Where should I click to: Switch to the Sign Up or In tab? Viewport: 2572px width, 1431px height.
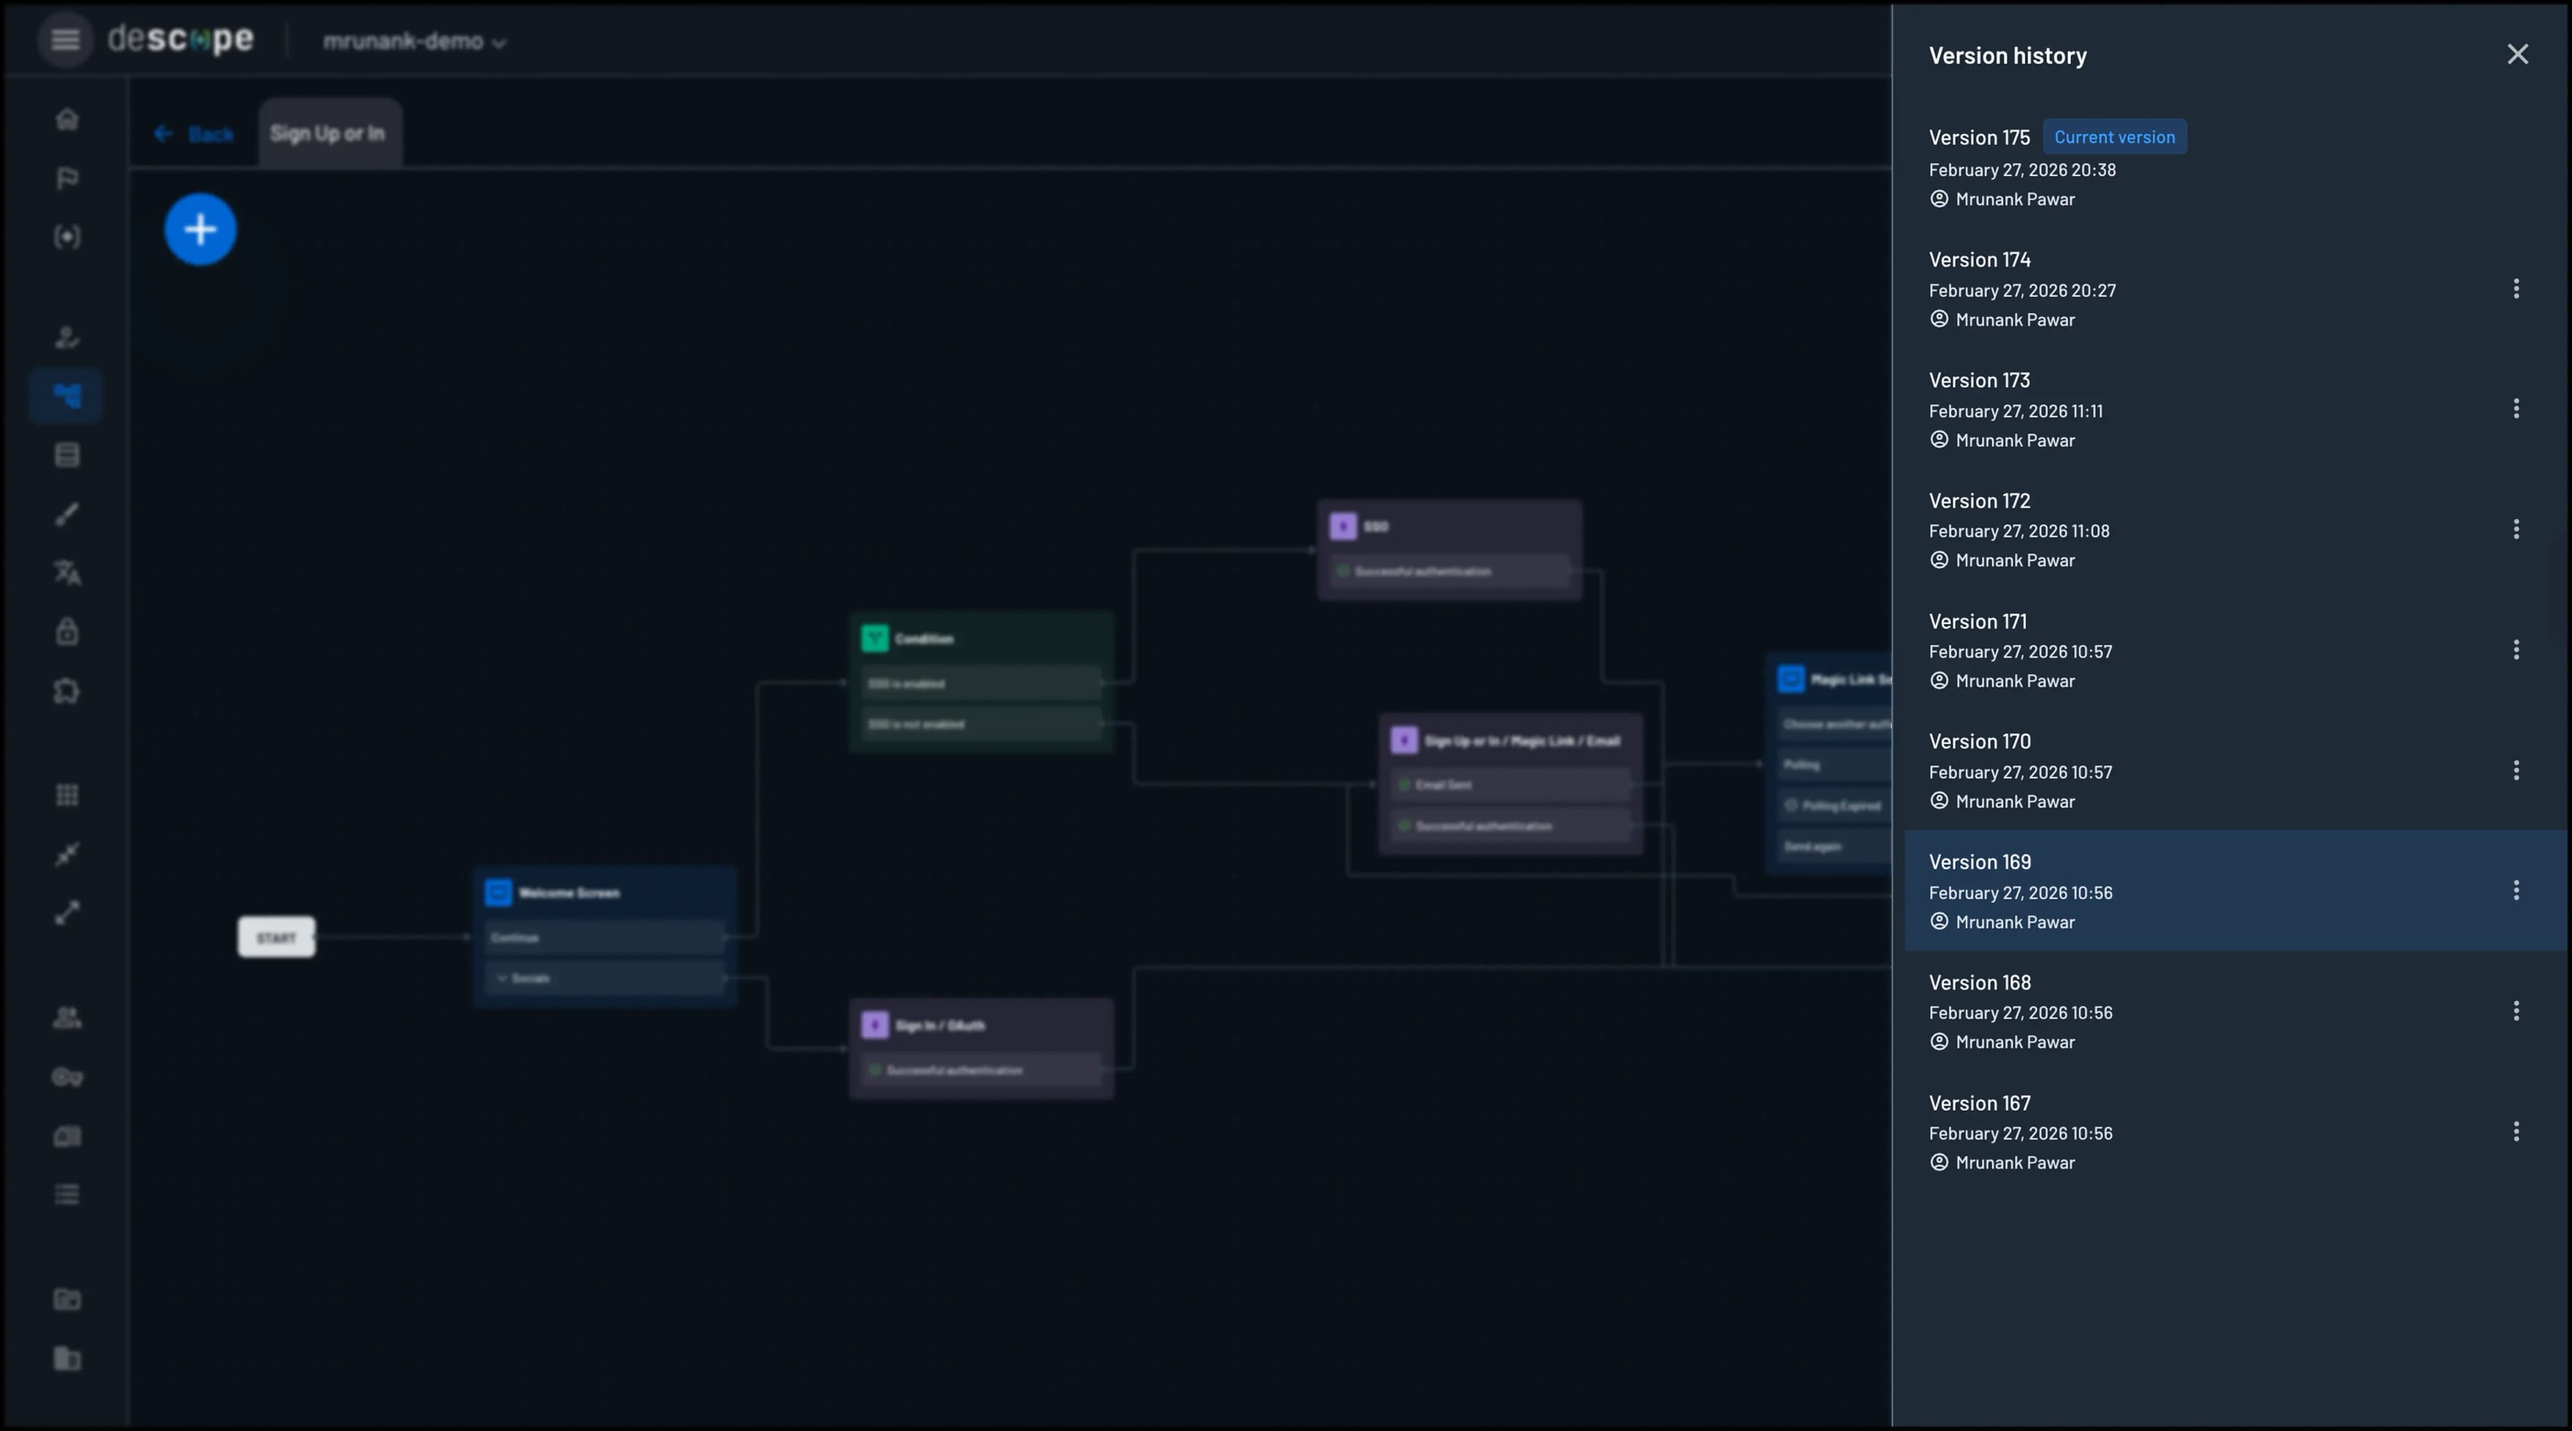pyautogui.click(x=328, y=133)
